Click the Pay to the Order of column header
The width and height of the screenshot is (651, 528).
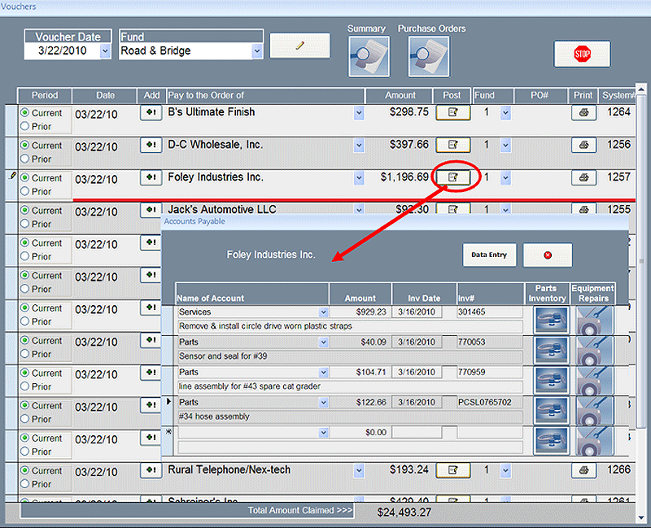[x=266, y=95]
